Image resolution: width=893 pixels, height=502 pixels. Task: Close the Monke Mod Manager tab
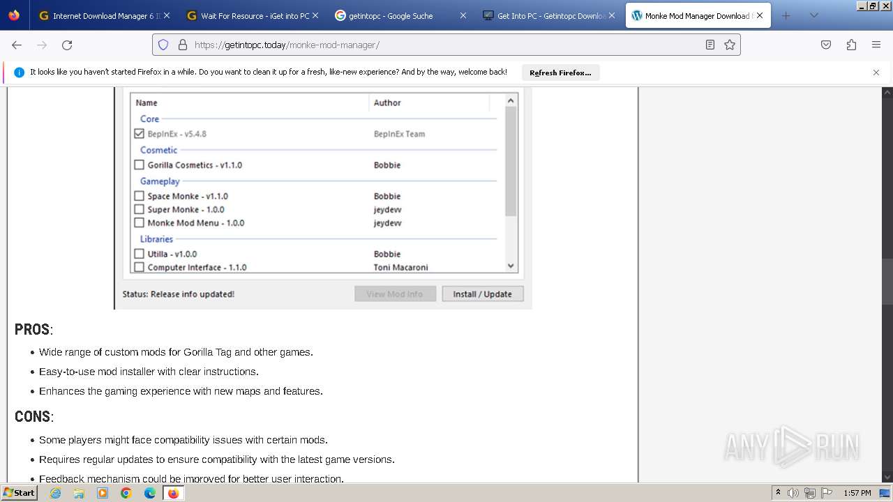[760, 15]
